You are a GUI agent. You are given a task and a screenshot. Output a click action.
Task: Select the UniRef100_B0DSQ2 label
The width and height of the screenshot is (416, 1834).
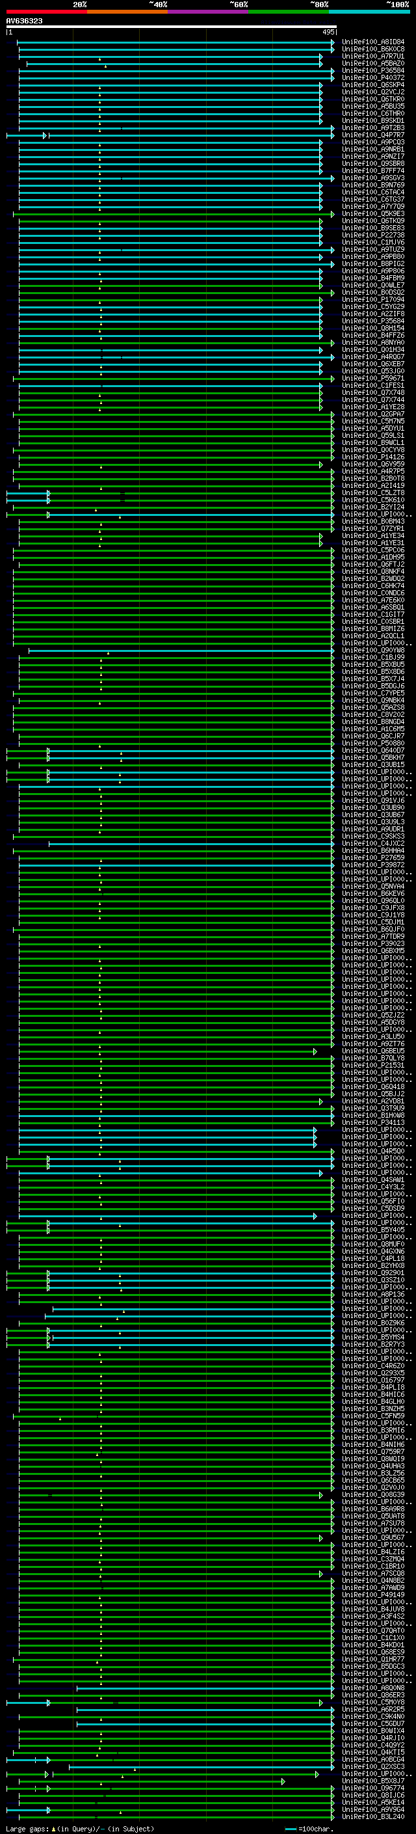(x=372, y=293)
